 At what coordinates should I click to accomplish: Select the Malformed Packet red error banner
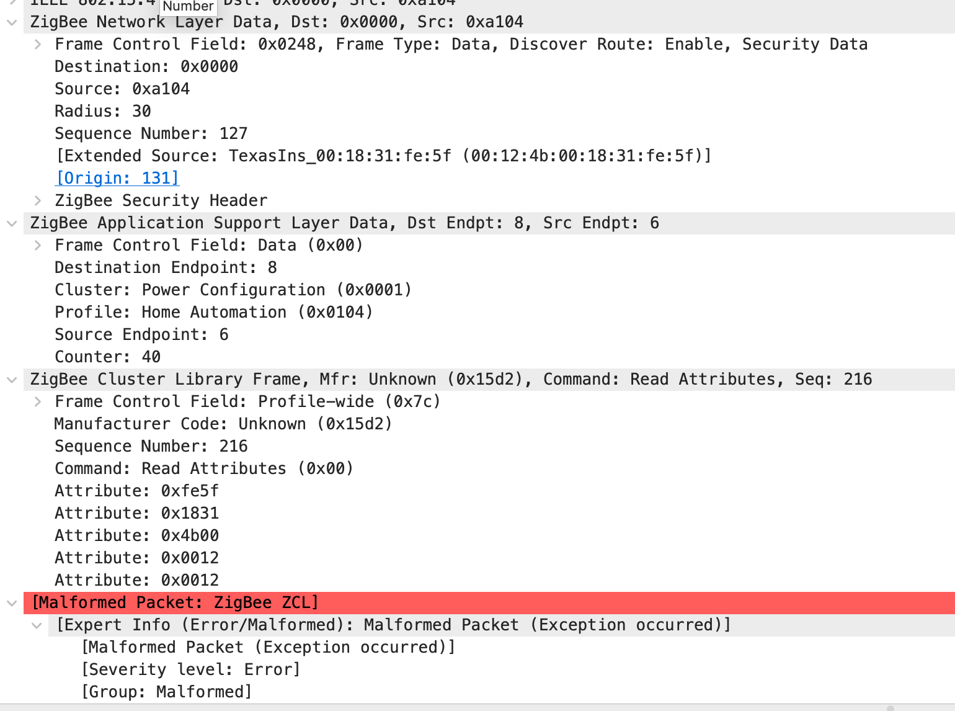(174, 602)
